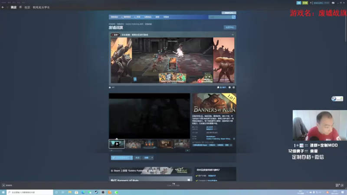The height and width of the screenshot is (195, 347).
Task: Open the 新闻 store menu item
Action: (x=157, y=17)
